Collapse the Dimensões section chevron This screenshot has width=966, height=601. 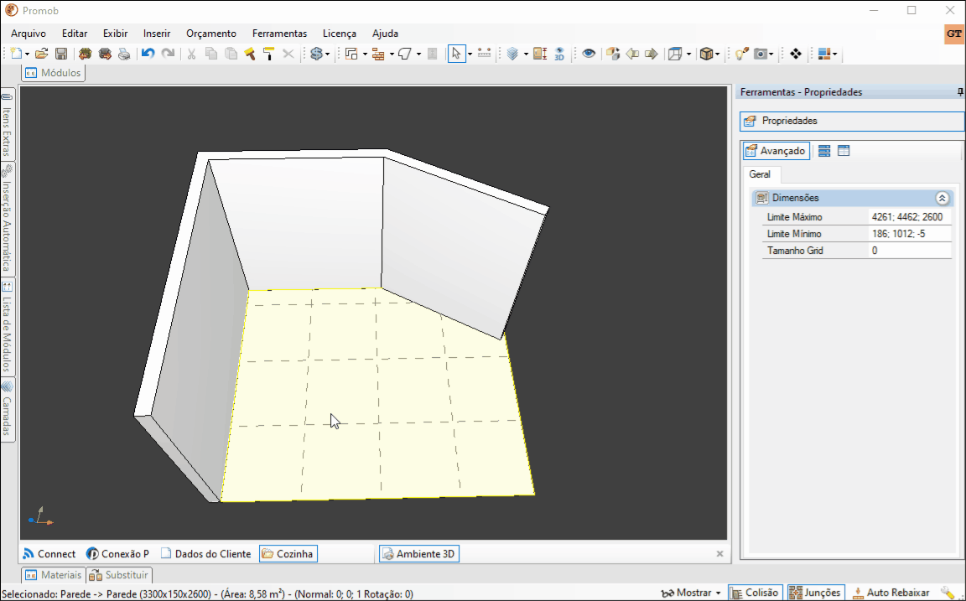(942, 199)
